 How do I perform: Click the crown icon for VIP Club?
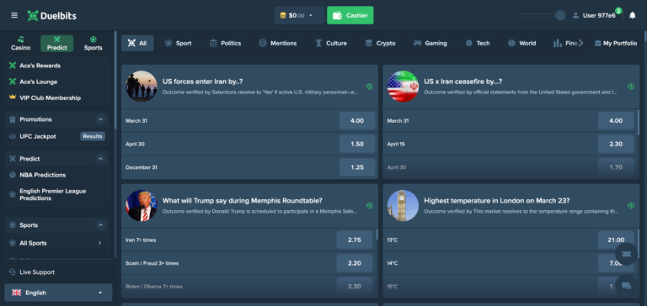pos(13,98)
